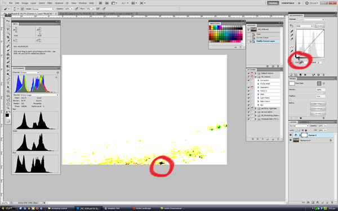Open the Filter menu

[50, 3]
